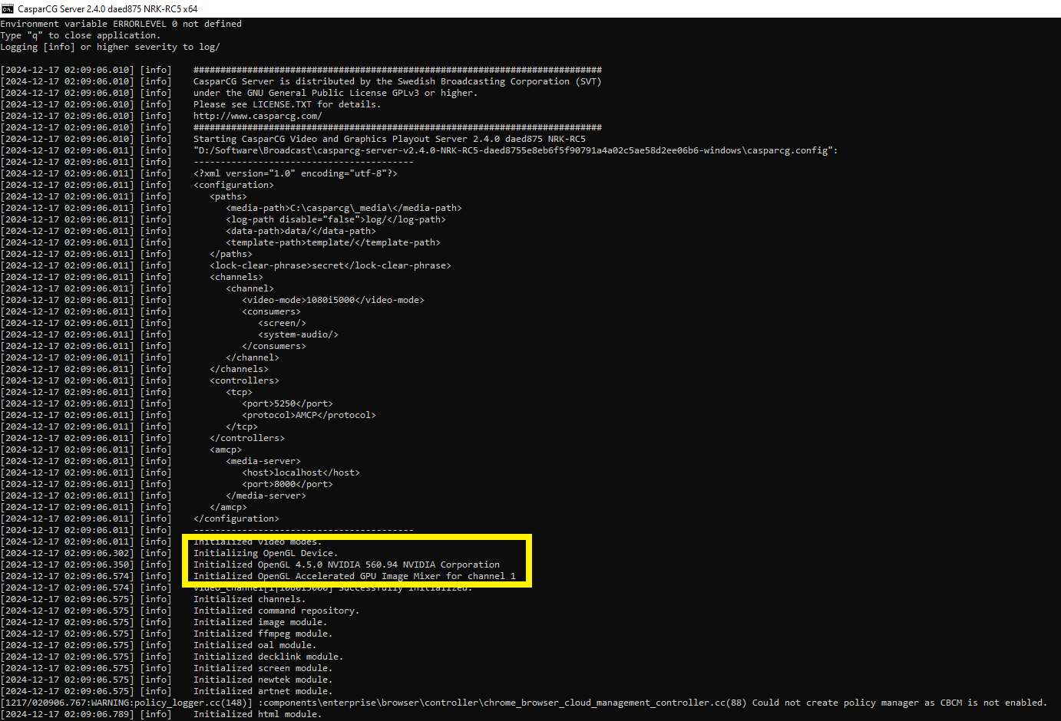
Task: Click the closing '</configuration>' tag
Action: point(236,519)
